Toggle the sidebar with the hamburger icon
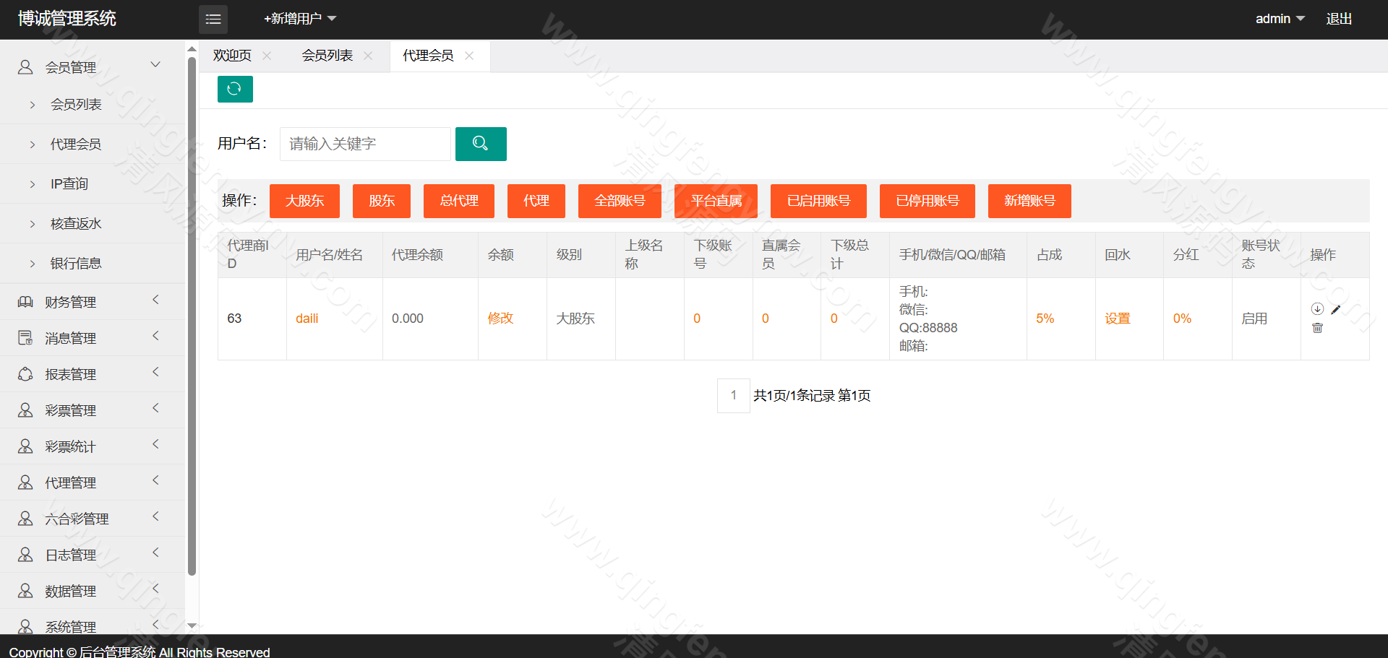1388x658 pixels. [213, 20]
